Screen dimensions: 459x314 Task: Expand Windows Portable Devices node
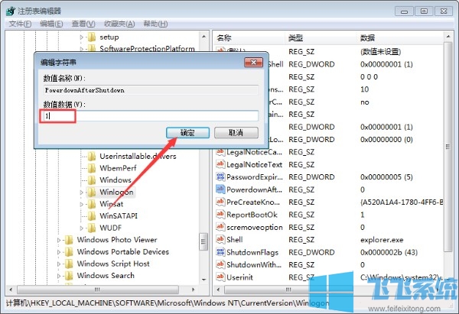pyautogui.click(x=59, y=252)
